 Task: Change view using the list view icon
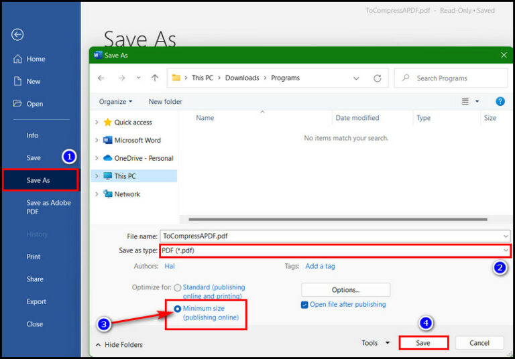[x=465, y=101]
